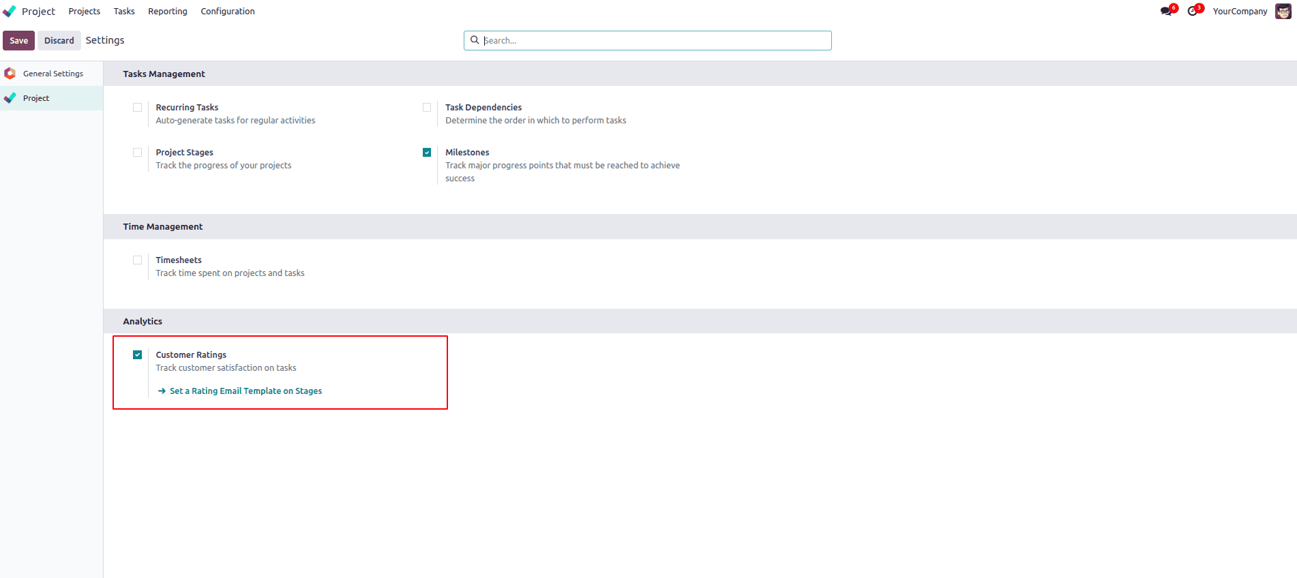Click the Customer Ratings label
The image size is (1297, 578).
[191, 355]
